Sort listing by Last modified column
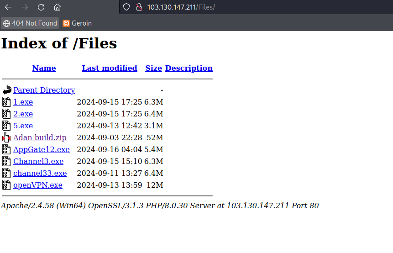Viewport: 393px width, 253px height. pos(110,68)
